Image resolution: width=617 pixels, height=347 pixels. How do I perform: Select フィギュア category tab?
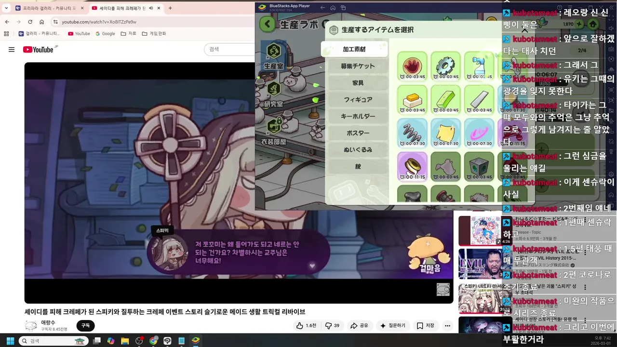point(358,100)
